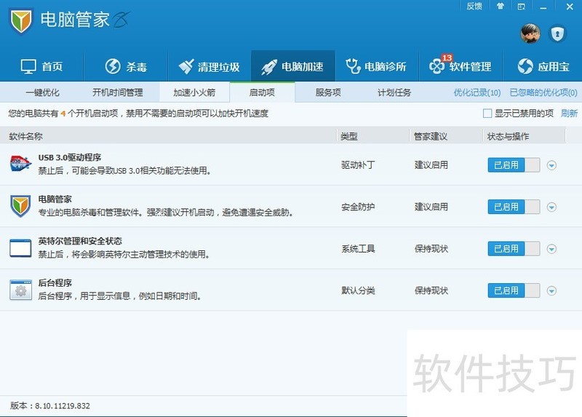Viewport: 582px width, 417px height.
Task: Switch to the 开机时间管理 tab
Action: click(x=118, y=92)
